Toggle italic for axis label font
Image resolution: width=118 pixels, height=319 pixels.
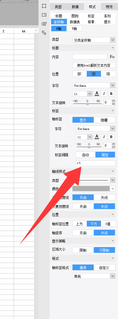click(104, 137)
